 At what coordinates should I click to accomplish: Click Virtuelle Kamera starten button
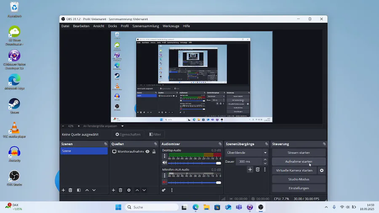(294, 170)
